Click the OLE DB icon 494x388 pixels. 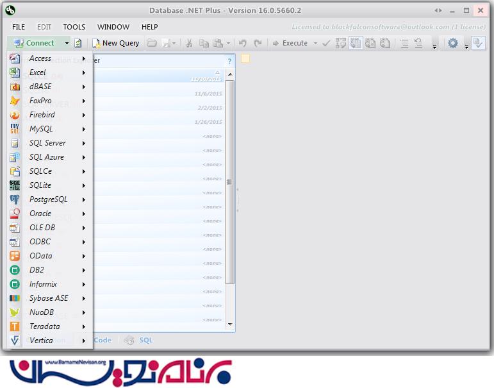(15, 228)
